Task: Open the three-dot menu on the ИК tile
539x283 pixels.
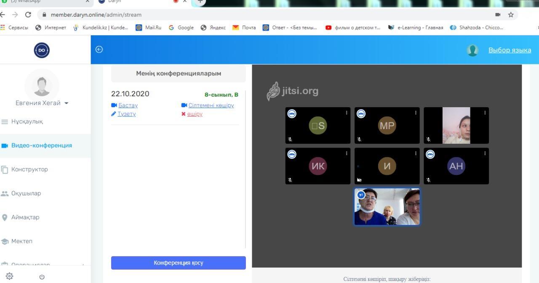Action: (347, 153)
